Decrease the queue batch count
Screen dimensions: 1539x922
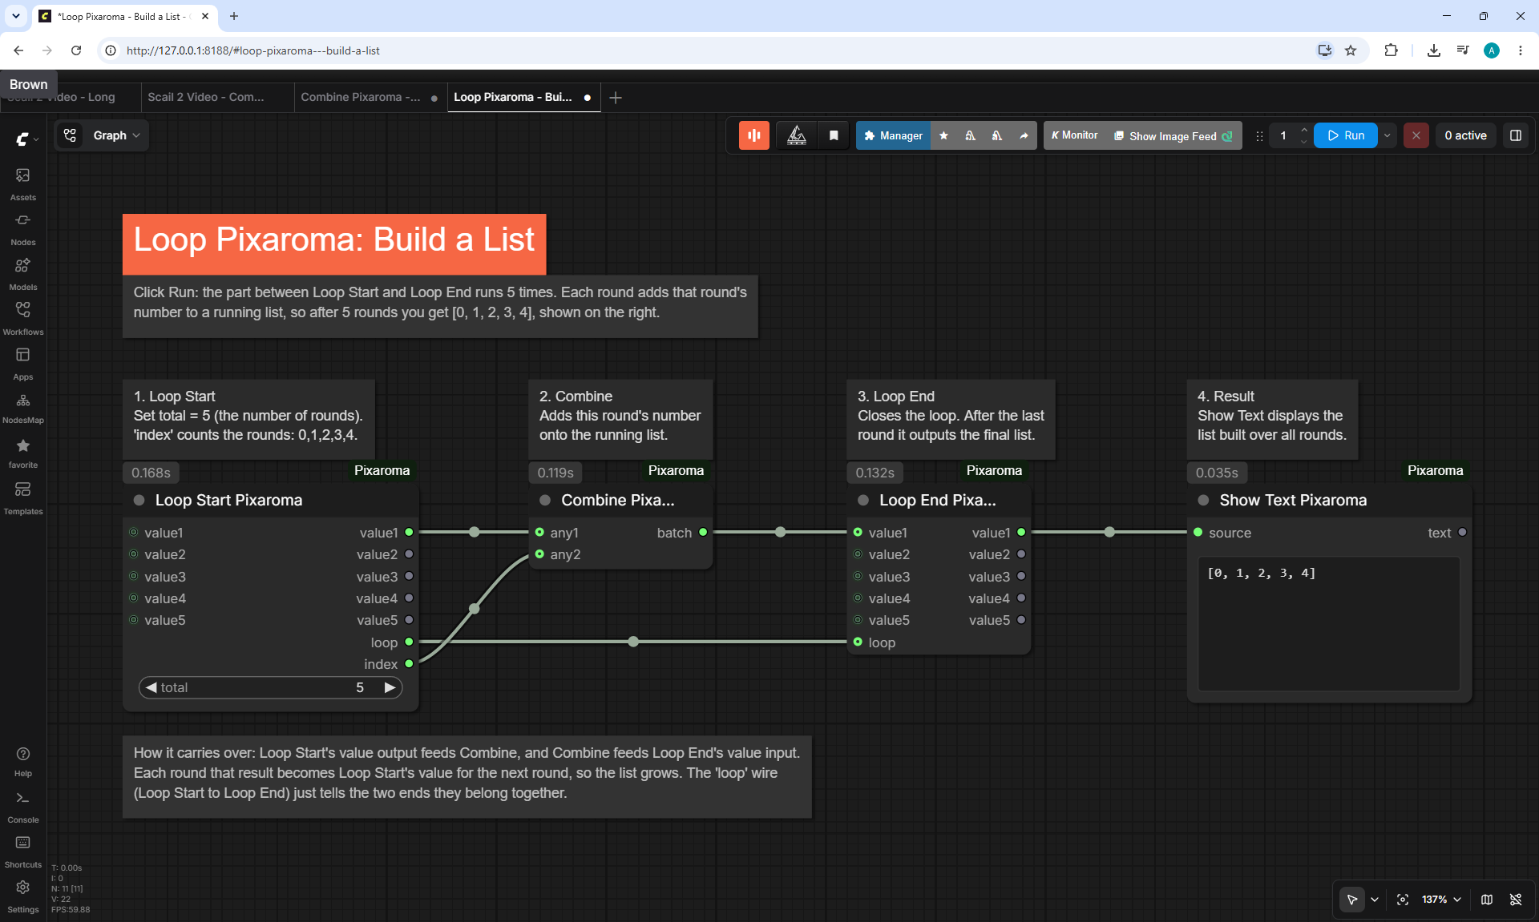tap(1304, 142)
